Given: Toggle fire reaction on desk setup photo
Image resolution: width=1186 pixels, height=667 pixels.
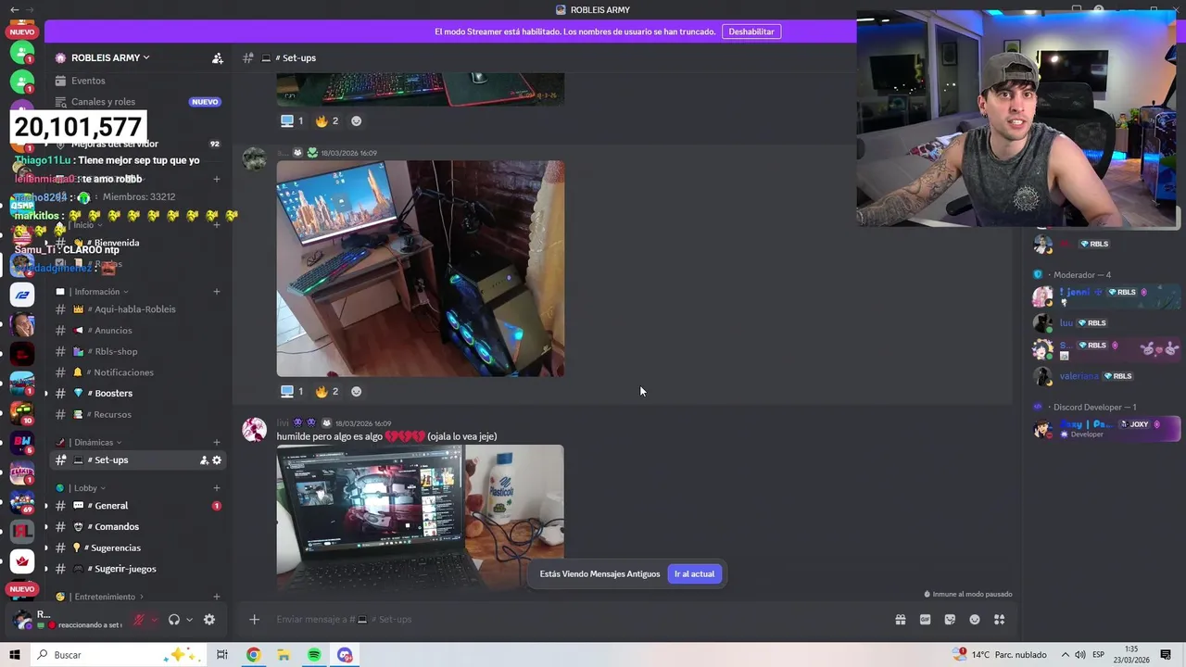Looking at the screenshot, I should (327, 391).
